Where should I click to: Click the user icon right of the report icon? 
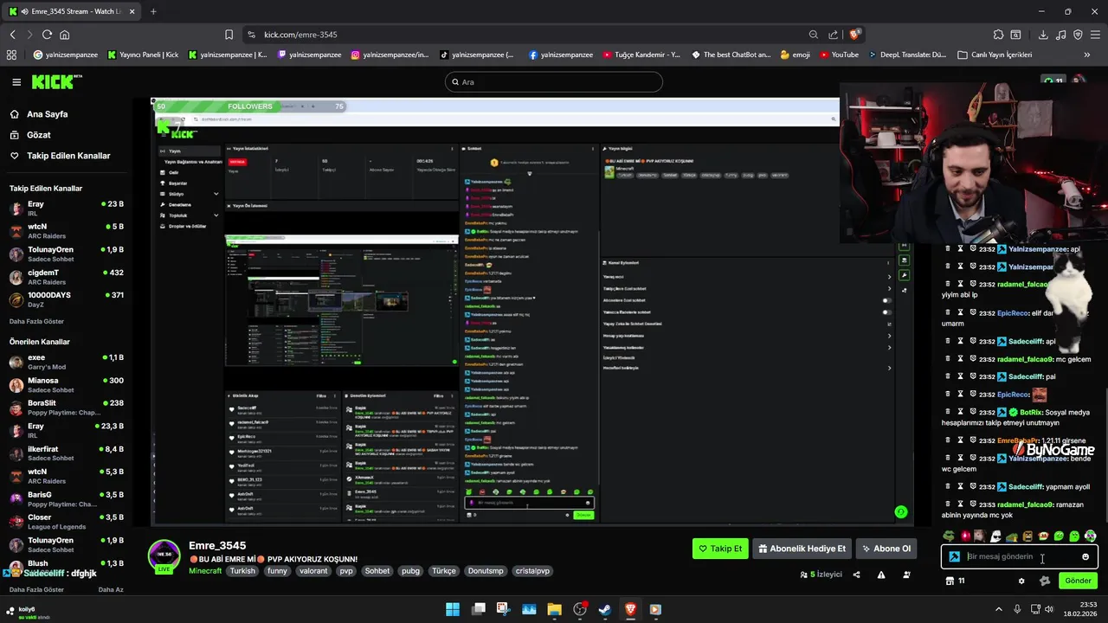coord(906,575)
